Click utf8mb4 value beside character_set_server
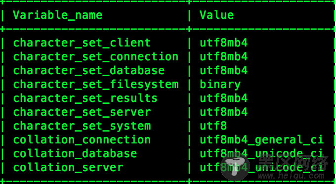Screen dimensions: 335x184 pyautogui.click(x=224, y=112)
